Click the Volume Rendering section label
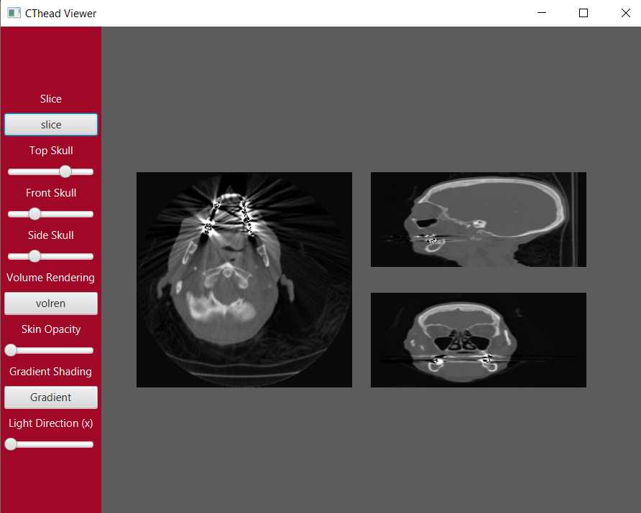The width and height of the screenshot is (641, 513). [50, 277]
